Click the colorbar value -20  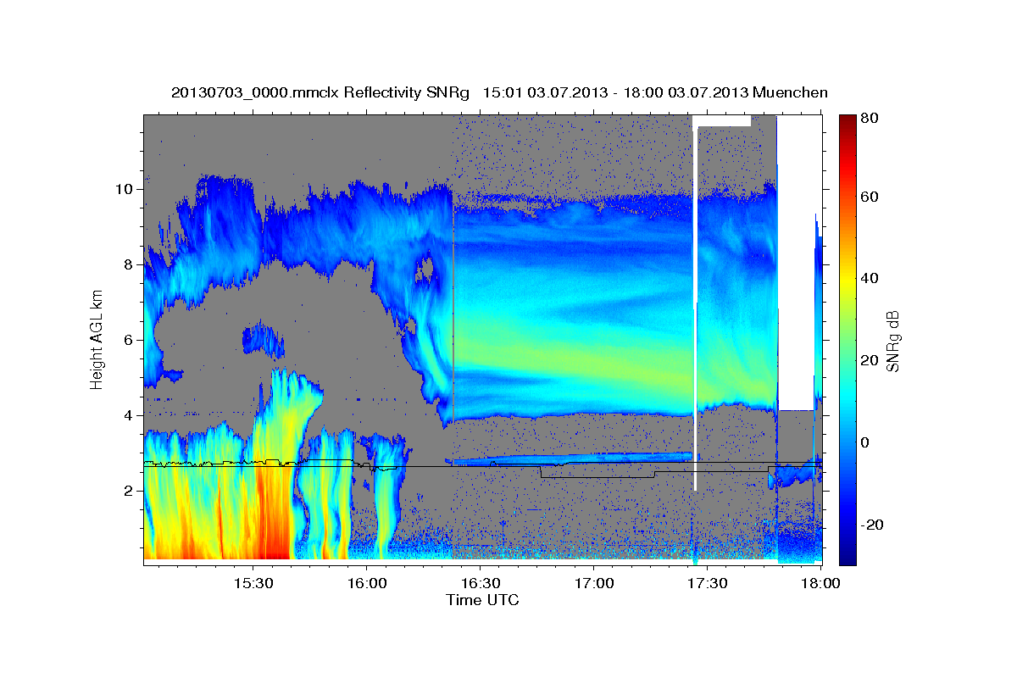point(872,525)
